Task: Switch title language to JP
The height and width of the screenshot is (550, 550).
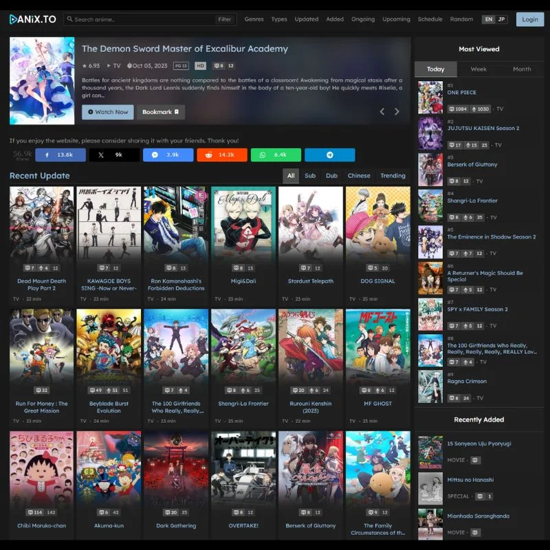Action: pos(501,19)
